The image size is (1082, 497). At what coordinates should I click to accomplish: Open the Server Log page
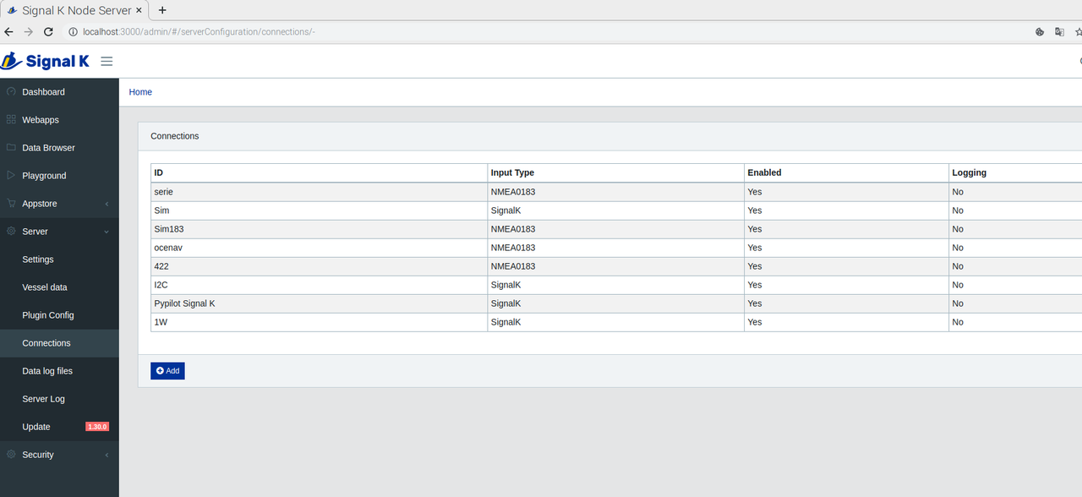pos(59,398)
